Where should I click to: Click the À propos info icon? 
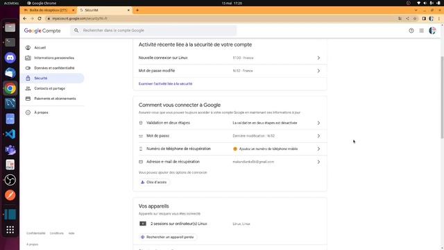pyautogui.click(x=28, y=112)
